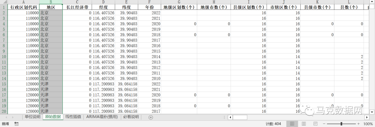
Task: Select column I header
Action: point(249,2)
